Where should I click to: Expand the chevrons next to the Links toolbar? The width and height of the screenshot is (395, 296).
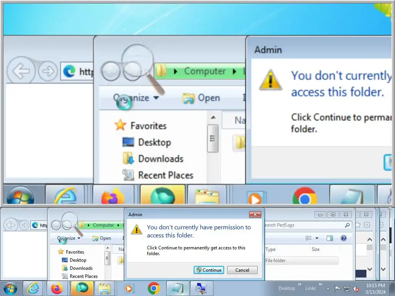(x=321, y=284)
